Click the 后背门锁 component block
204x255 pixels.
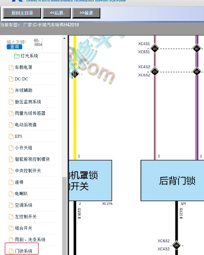coord(172,180)
